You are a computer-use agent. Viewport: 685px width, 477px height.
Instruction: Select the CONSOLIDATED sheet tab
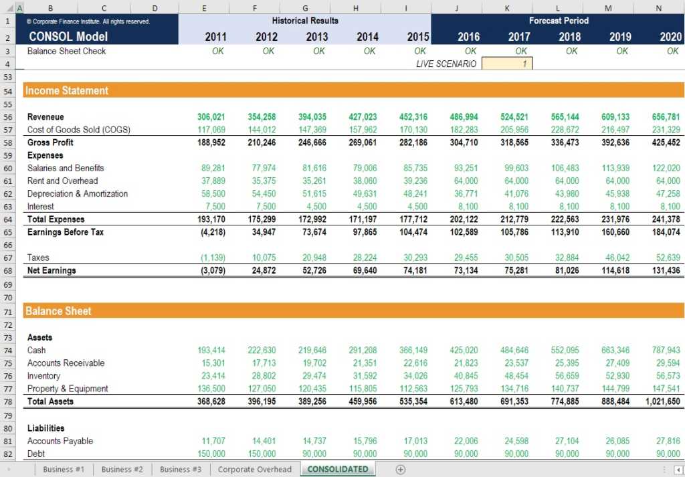tap(338, 469)
